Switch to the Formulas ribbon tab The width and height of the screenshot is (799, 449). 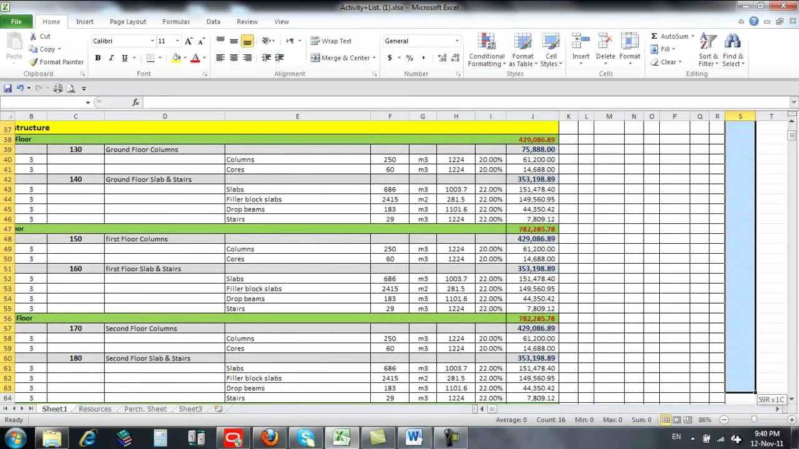[175, 21]
